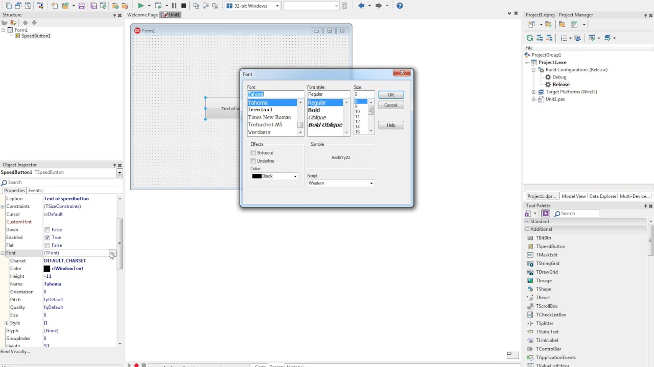This screenshot has height=367, width=654.
Task: Click the Object Inspector Search box
Action: click(x=61, y=182)
